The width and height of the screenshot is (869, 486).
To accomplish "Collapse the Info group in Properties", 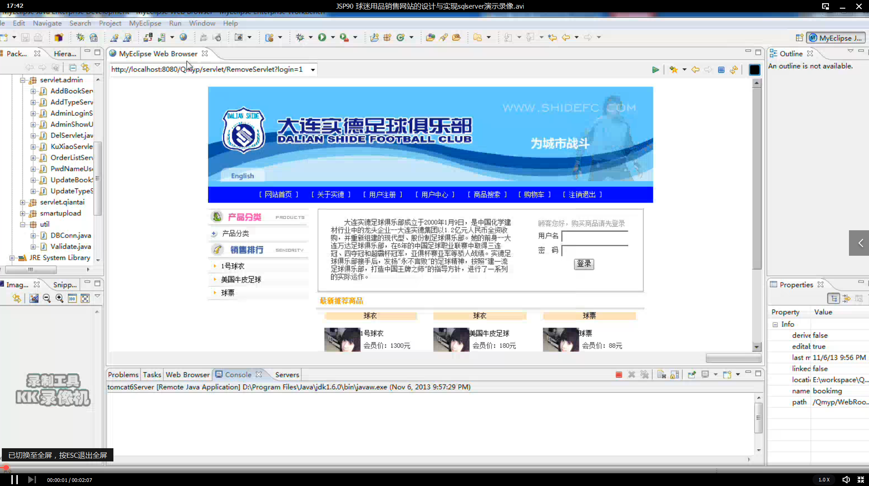I will pos(775,324).
